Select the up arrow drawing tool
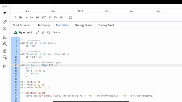 (x=5, y=13)
